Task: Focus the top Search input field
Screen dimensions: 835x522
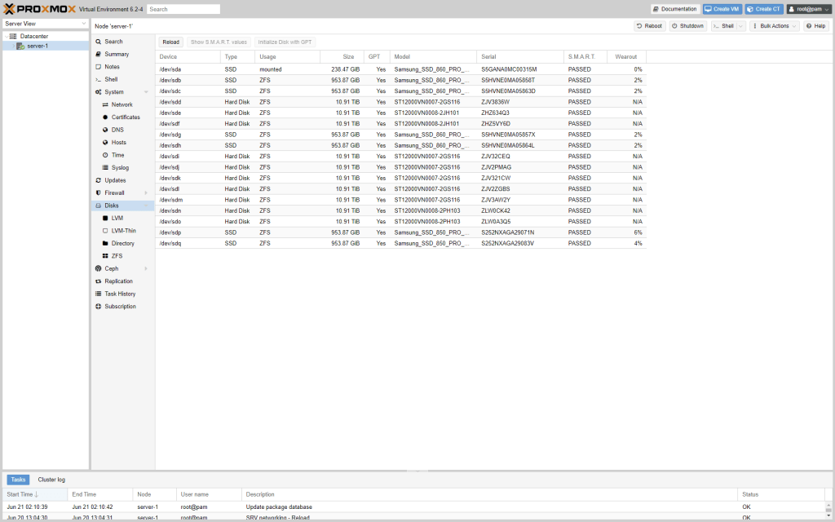Action: (183, 9)
